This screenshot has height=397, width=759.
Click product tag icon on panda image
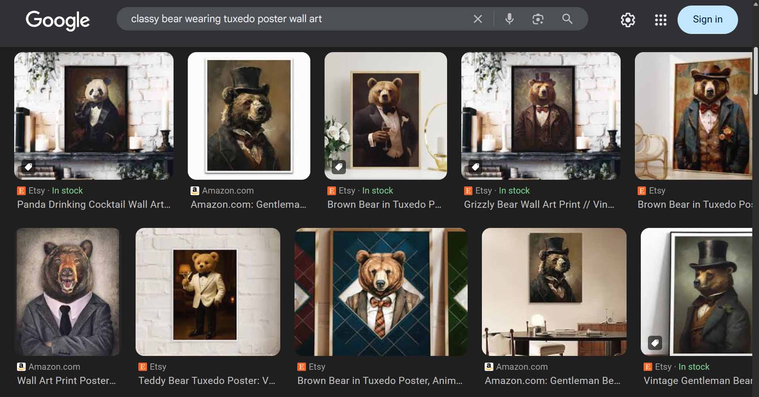pos(28,167)
